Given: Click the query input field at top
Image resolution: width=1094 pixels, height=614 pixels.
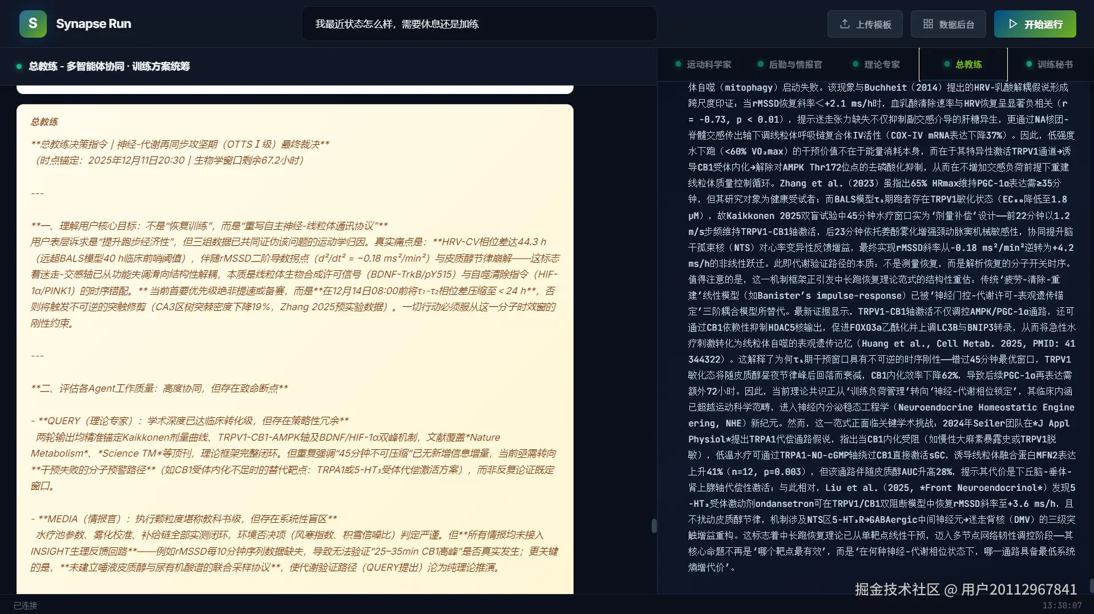Looking at the screenshot, I should coord(479,23).
